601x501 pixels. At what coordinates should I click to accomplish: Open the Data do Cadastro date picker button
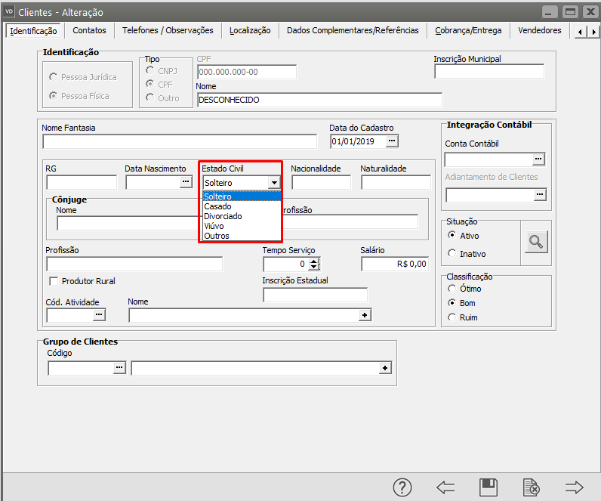pos(391,141)
